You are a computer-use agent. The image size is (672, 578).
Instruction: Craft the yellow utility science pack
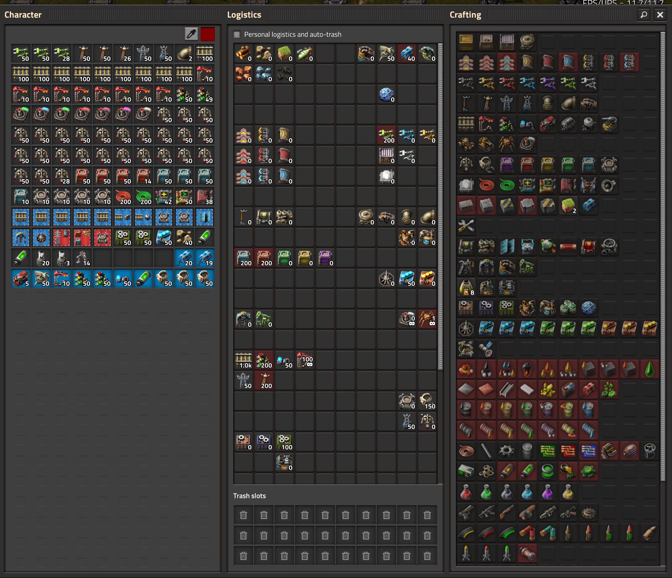click(568, 492)
